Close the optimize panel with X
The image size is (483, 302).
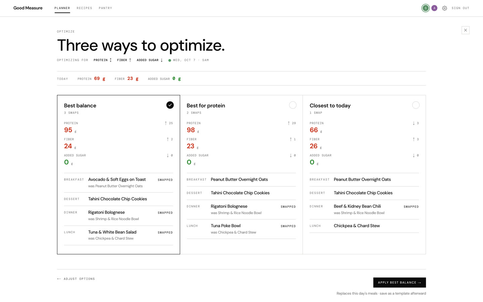466,30
